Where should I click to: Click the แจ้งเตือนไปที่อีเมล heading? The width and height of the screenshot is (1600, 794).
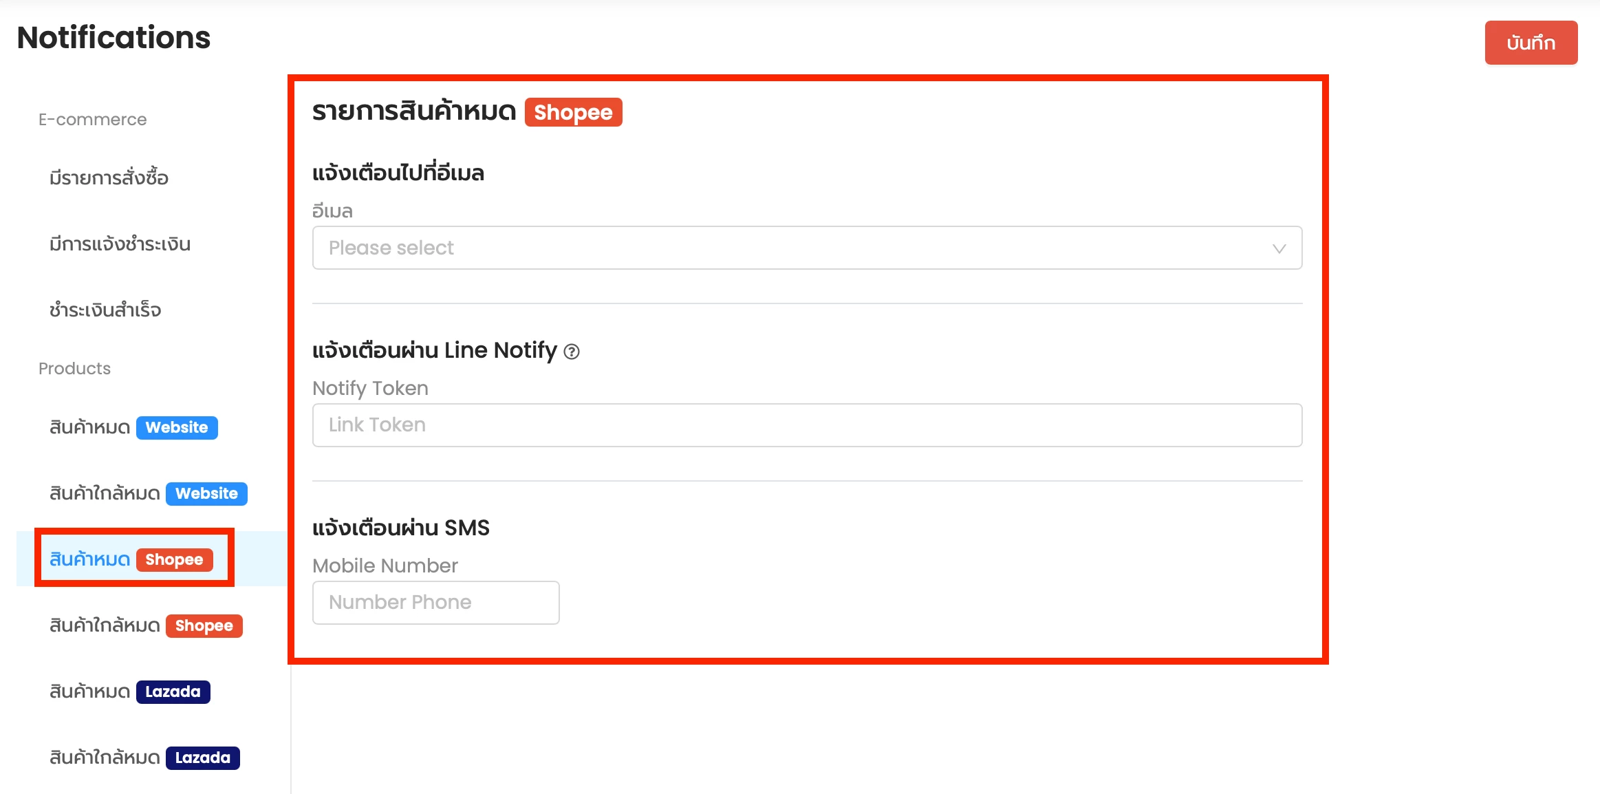[x=398, y=172]
